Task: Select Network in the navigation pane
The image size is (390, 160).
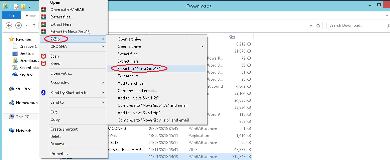Action: (23, 131)
